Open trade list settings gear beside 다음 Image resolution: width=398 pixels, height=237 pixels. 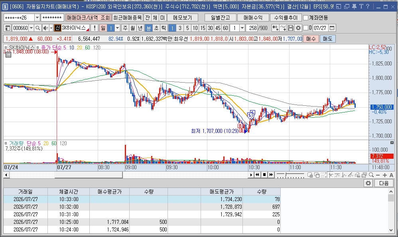click(368, 183)
